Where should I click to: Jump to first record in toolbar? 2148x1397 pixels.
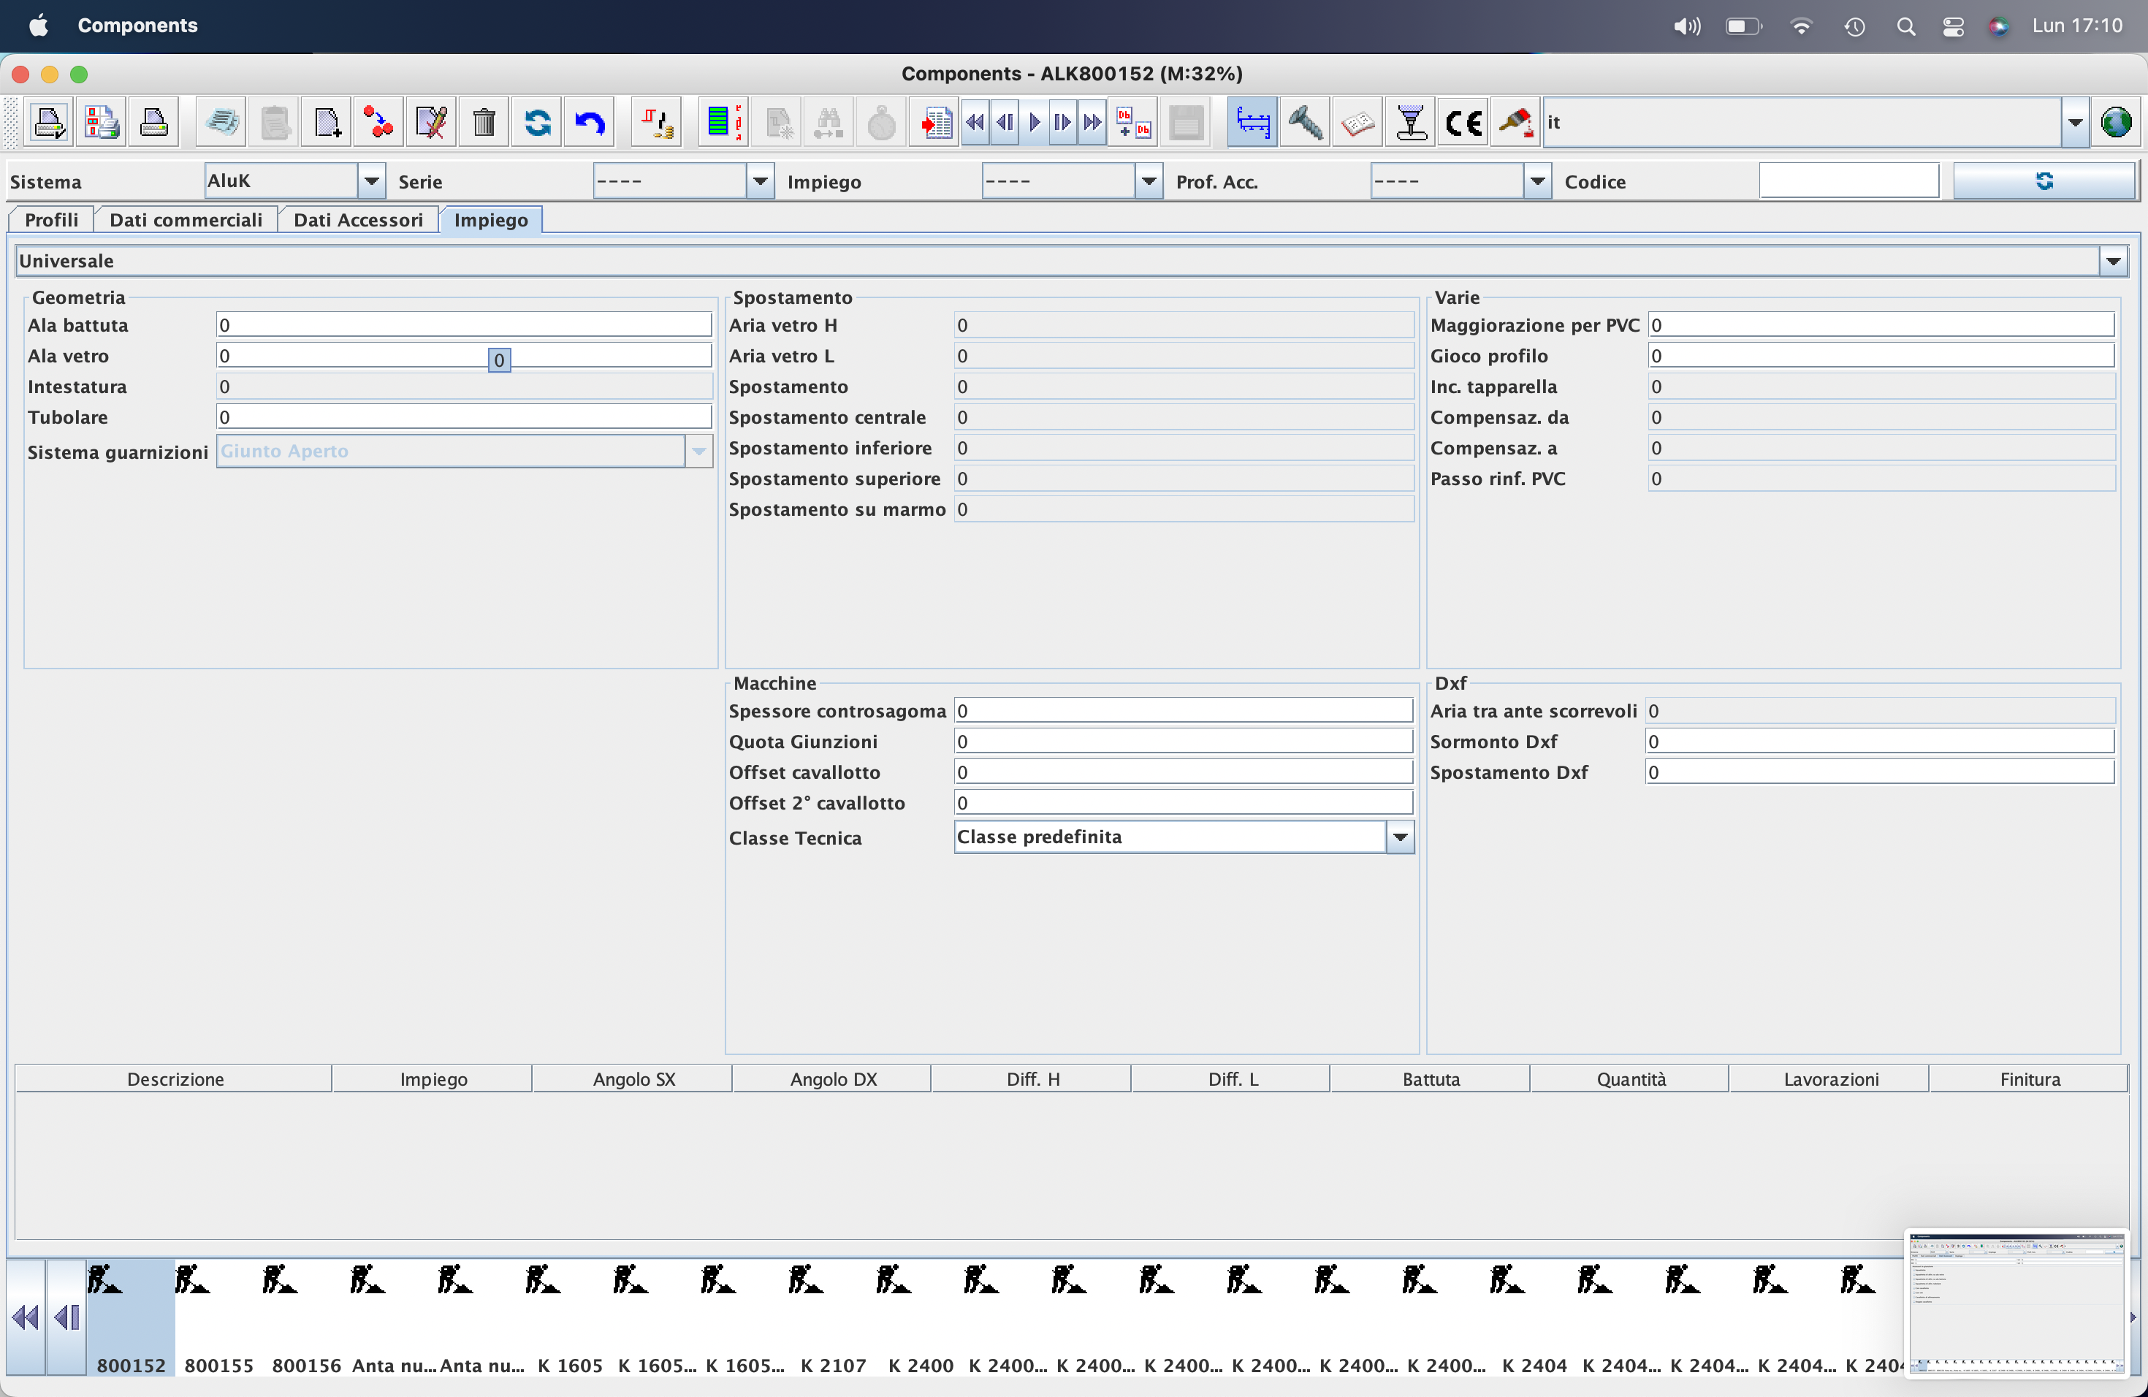click(x=975, y=123)
